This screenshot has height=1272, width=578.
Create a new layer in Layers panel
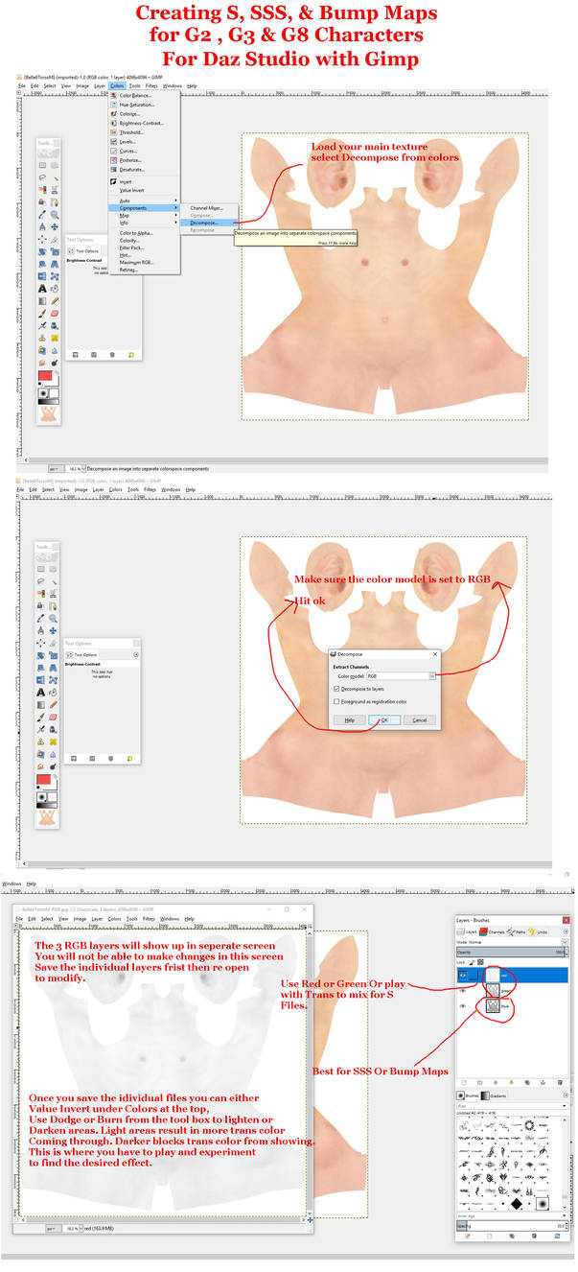coord(464,1082)
